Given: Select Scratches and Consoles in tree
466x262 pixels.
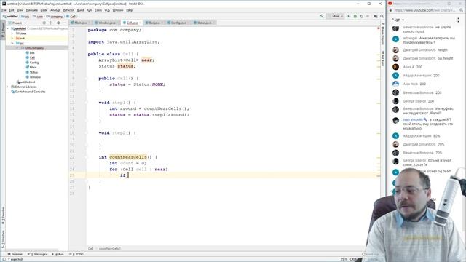Looking at the screenshot, I should point(28,92).
